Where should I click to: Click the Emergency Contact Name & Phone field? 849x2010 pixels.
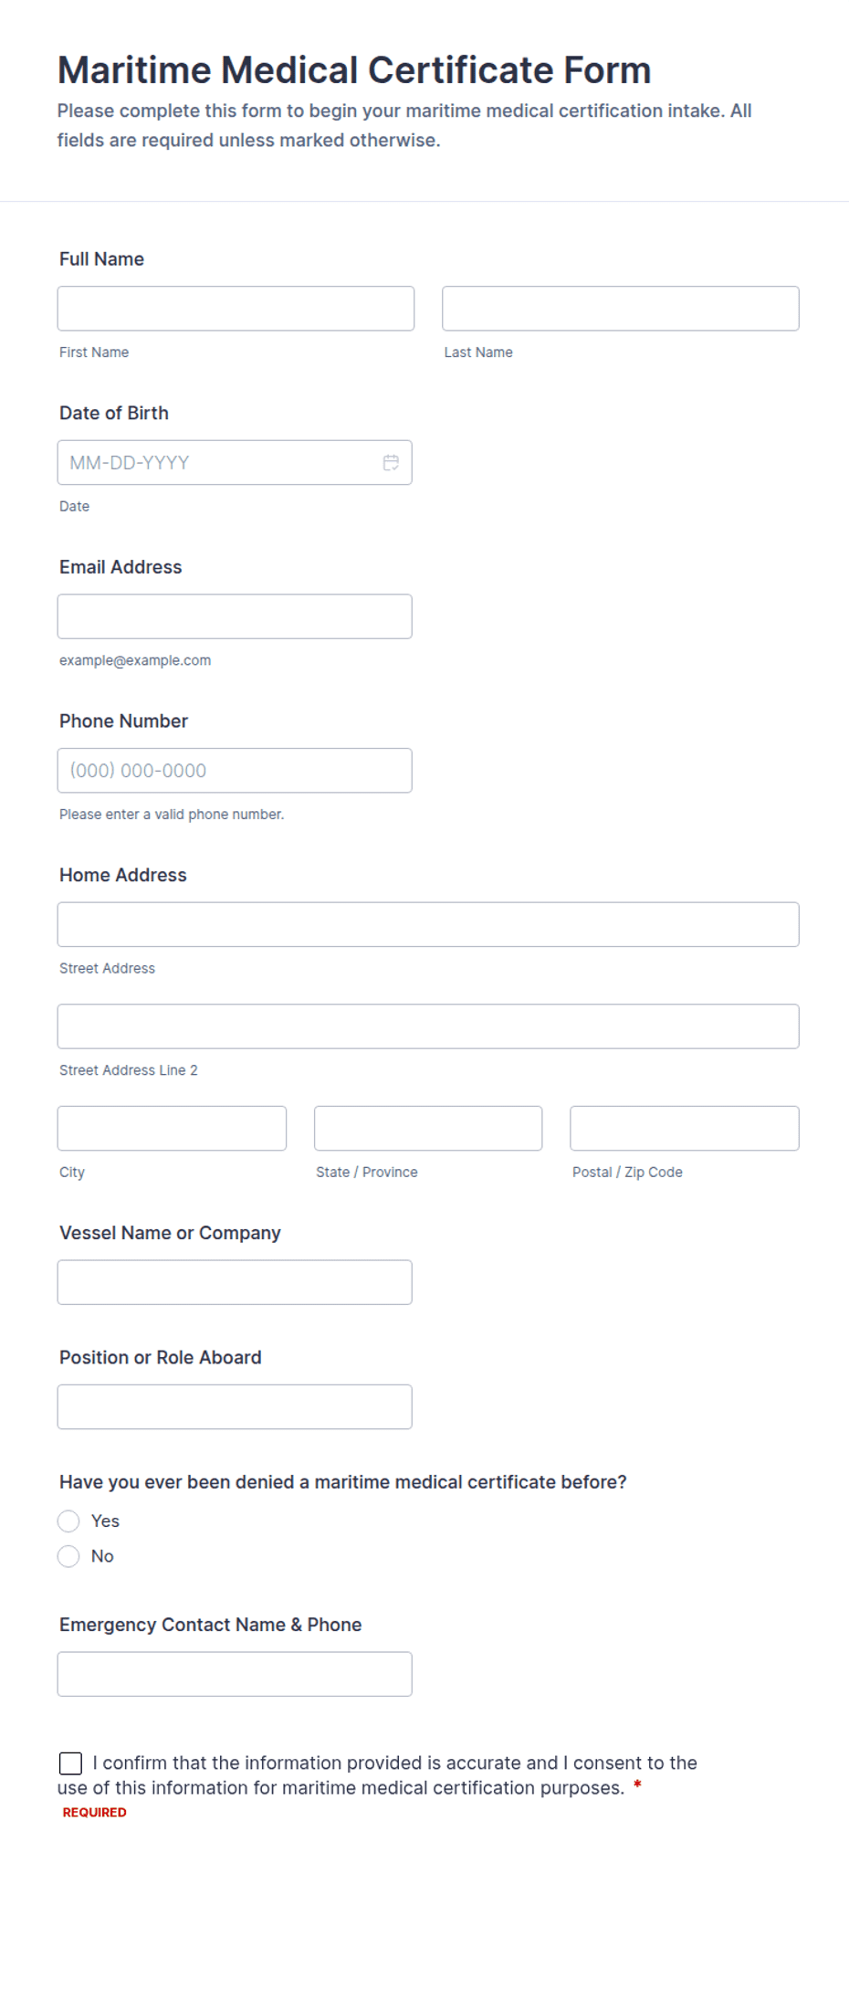pyautogui.click(x=235, y=1674)
